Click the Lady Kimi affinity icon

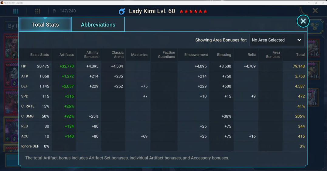pyautogui.click(x=122, y=11)
